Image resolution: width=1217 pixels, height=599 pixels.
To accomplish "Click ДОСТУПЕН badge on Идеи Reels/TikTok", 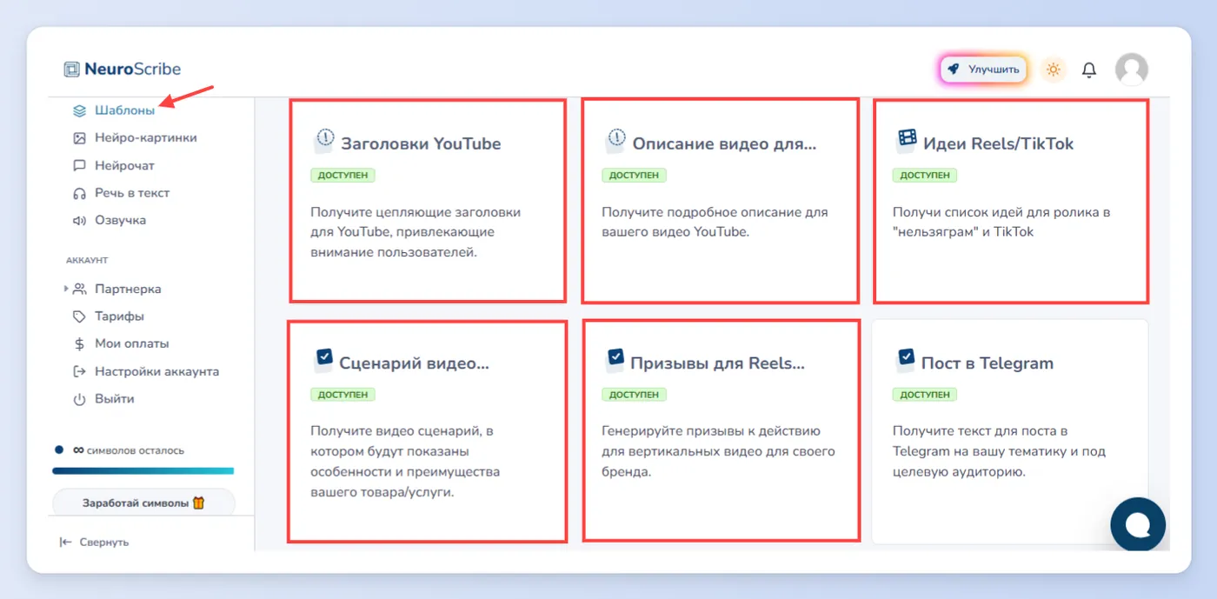I will click(x=925, y=176).
